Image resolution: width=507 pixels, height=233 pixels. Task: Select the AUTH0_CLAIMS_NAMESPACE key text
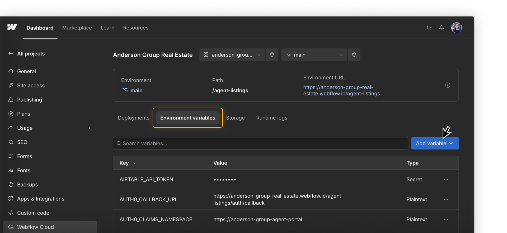pyautogui.click(x=156, y=219)
